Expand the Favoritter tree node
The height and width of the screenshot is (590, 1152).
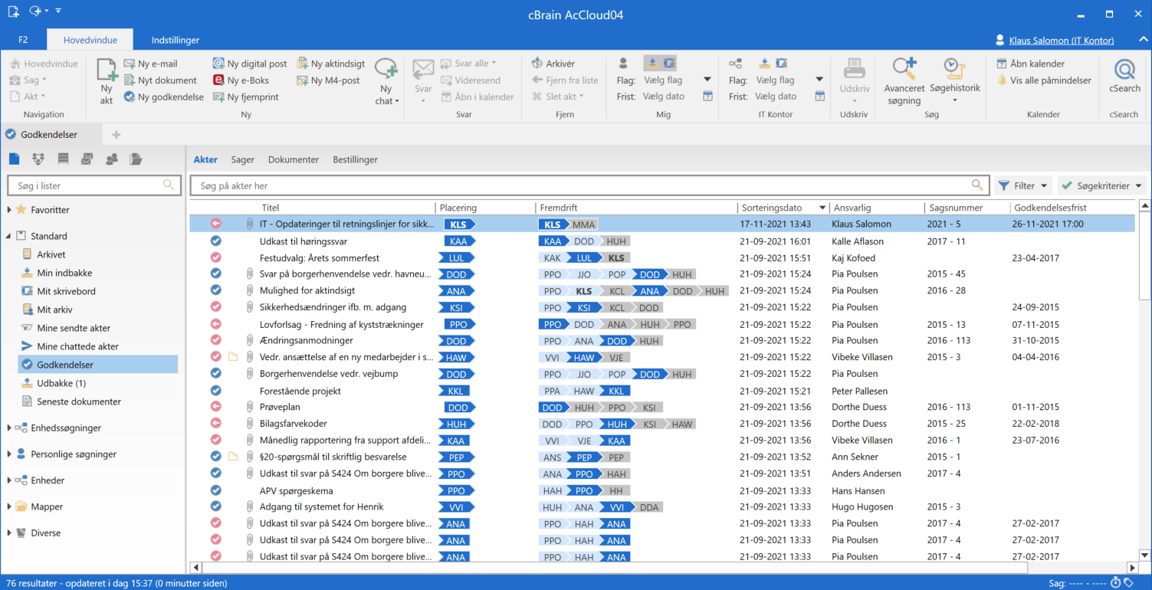click(9, 210)
